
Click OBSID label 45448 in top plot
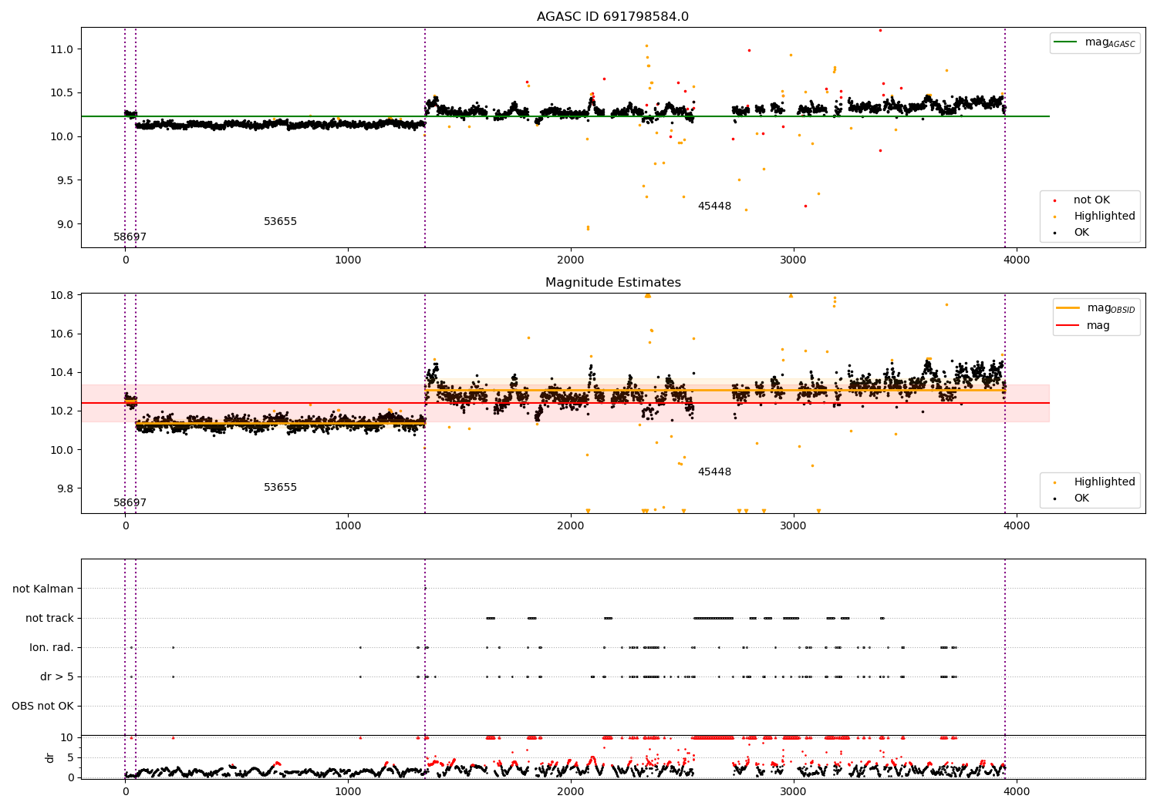714,206
